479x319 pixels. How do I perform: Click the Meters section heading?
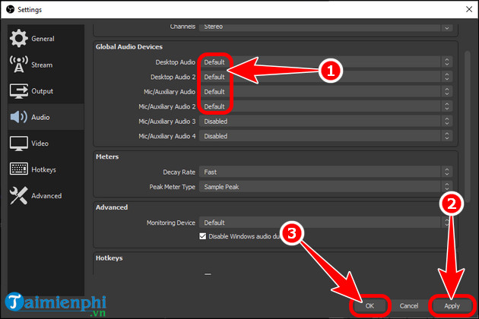pos(107,156)
